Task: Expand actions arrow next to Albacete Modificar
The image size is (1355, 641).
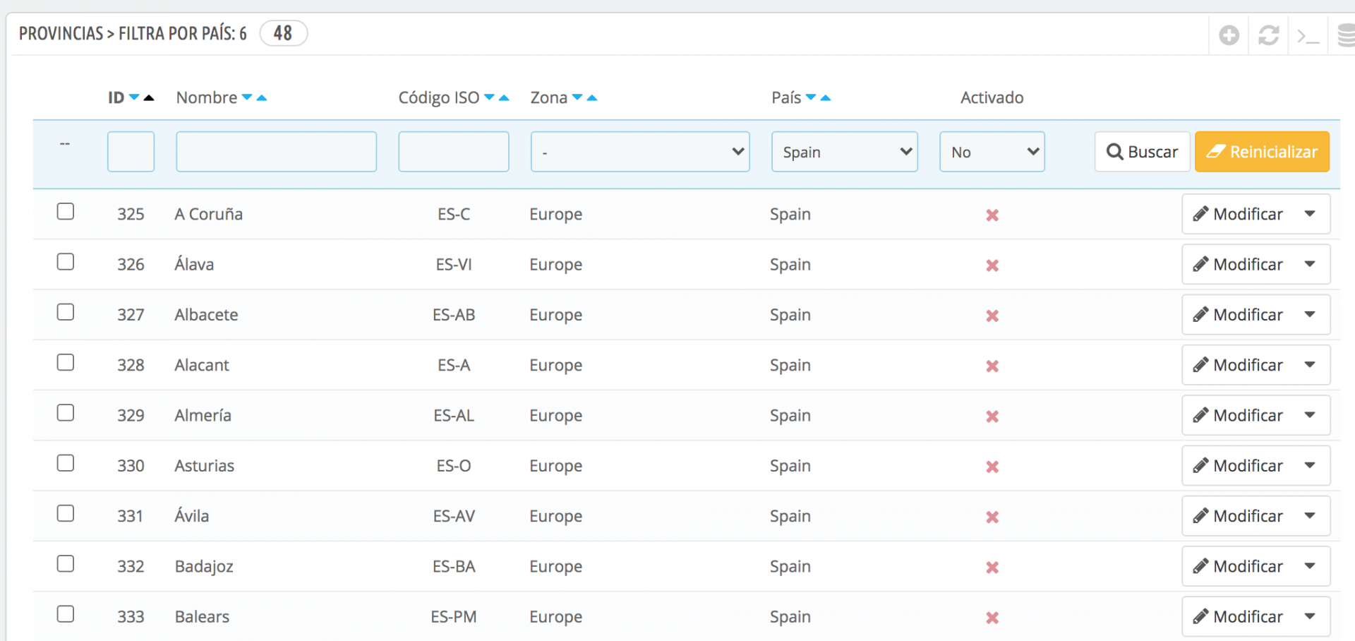Action: click(x=1310, y=315)
